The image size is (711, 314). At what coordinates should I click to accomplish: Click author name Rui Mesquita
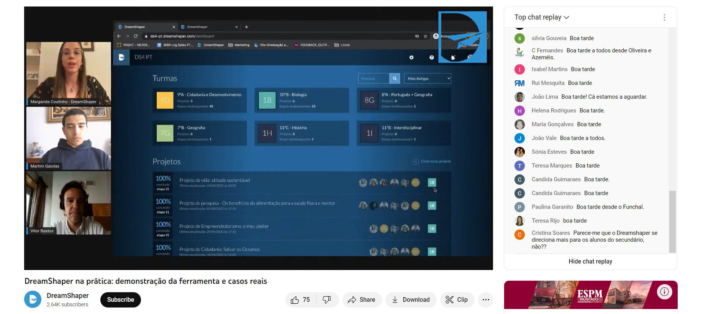point(548,83)
